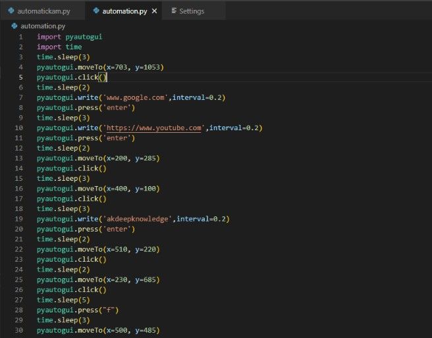432x338 pixels.
Task: Click pyautogui.press('enter') on line 20
Action: coord(86,229)
